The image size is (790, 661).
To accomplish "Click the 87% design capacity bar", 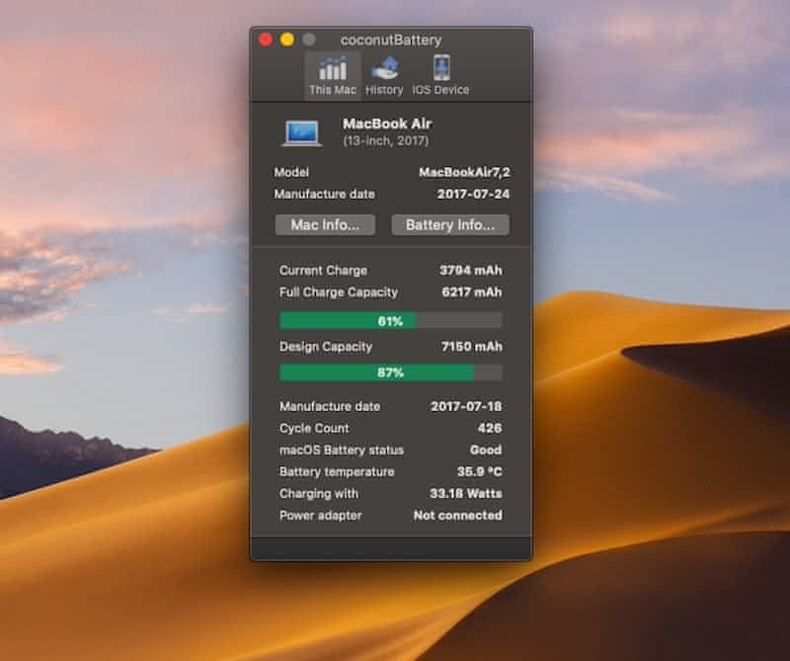I will click(390, 372).
